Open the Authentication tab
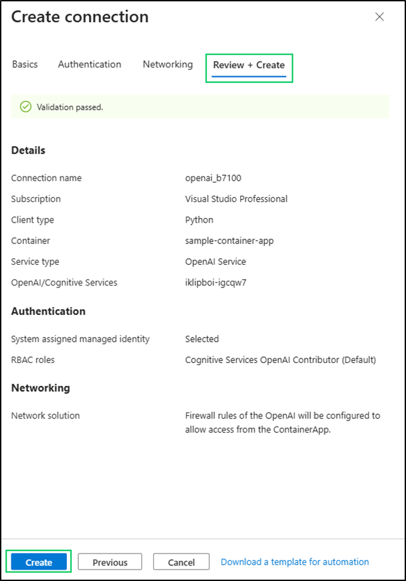This screenshot has width=406, height=581. [90, 65]
